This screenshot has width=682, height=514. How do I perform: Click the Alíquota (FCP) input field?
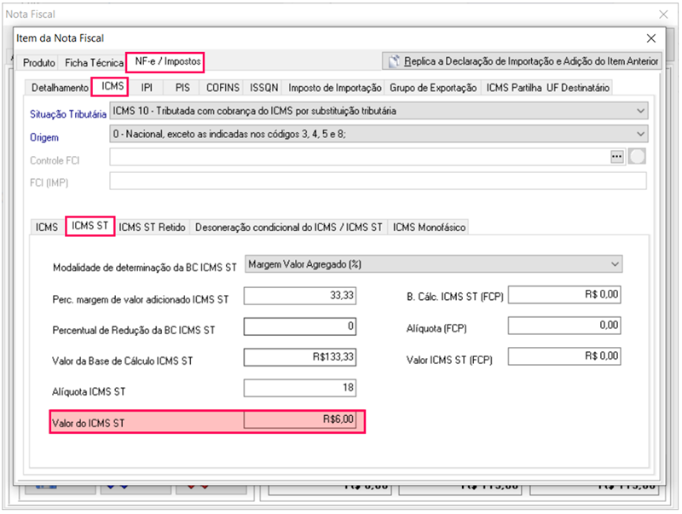(x=564, y=326)
